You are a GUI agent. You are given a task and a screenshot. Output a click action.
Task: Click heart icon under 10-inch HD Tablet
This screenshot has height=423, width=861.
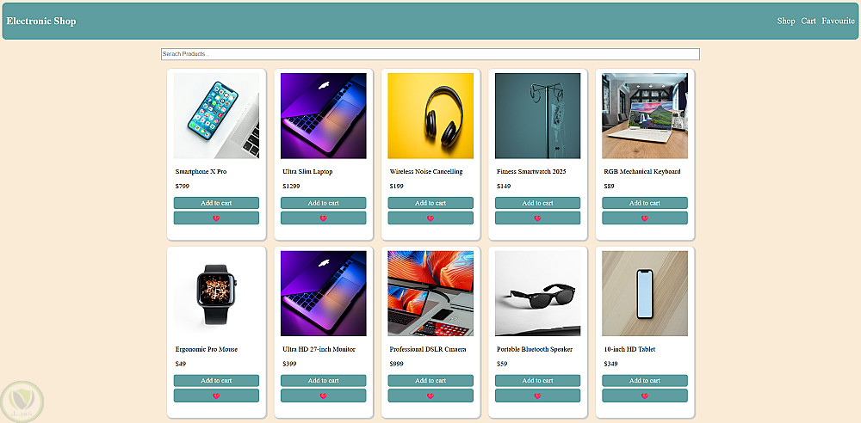point(645,395)
